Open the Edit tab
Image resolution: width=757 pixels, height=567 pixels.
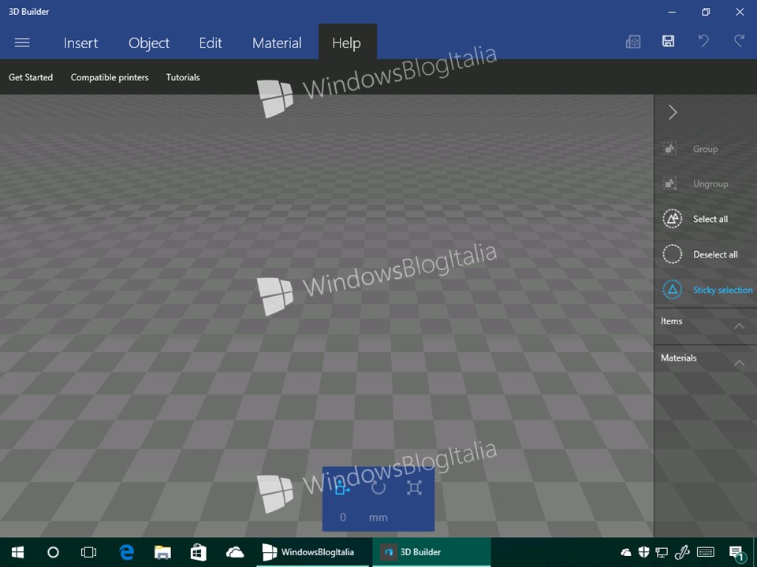point(211,43)
